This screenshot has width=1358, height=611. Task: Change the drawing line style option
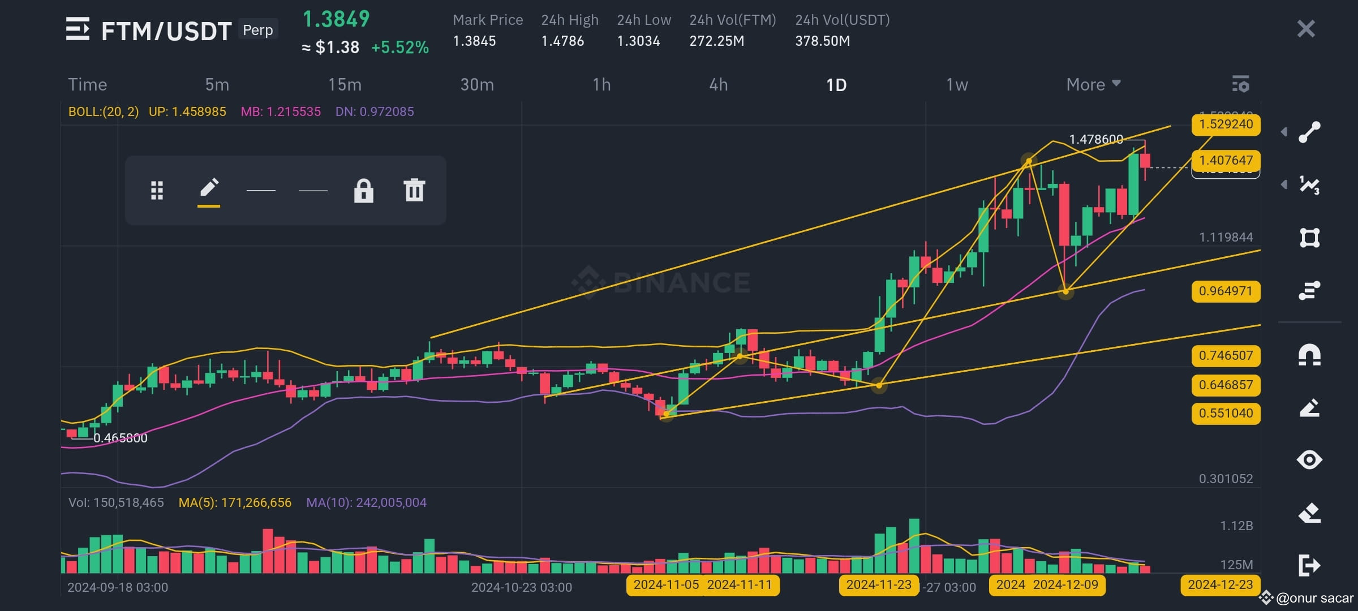coord(313,191)
